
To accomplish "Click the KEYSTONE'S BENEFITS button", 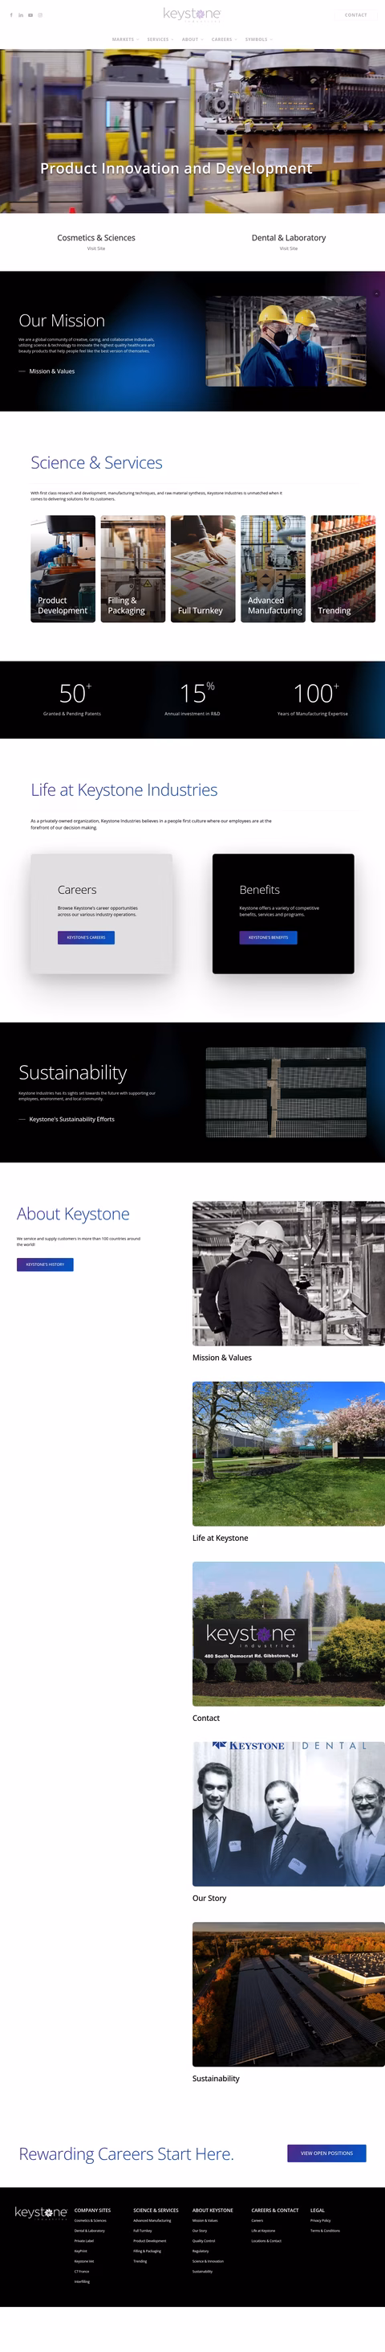I will pyautogui.click(x=269, y=938).
